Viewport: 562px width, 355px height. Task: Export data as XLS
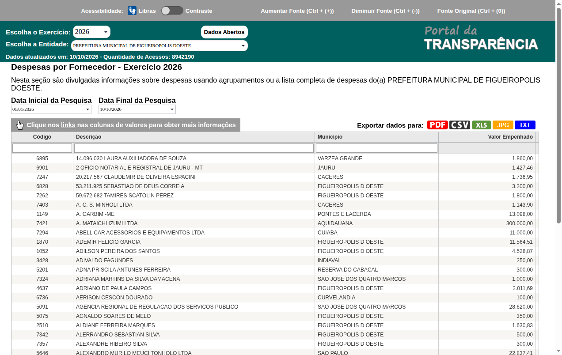[482, 125]
